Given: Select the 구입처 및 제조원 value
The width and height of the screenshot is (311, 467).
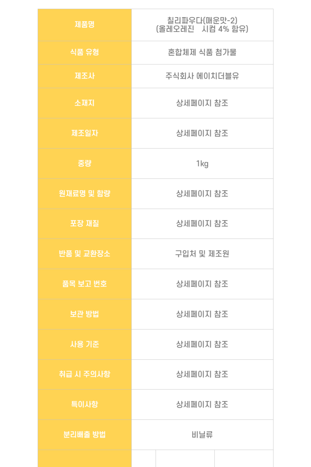Looking at the screenshot, I should click(x=202, y=254).
